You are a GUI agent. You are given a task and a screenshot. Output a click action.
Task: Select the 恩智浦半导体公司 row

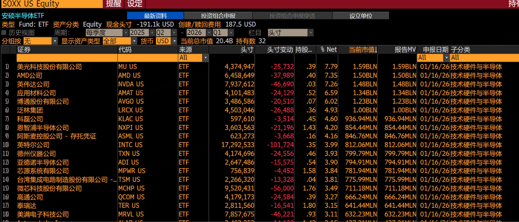pyautogui.click(x=259, y=128)
